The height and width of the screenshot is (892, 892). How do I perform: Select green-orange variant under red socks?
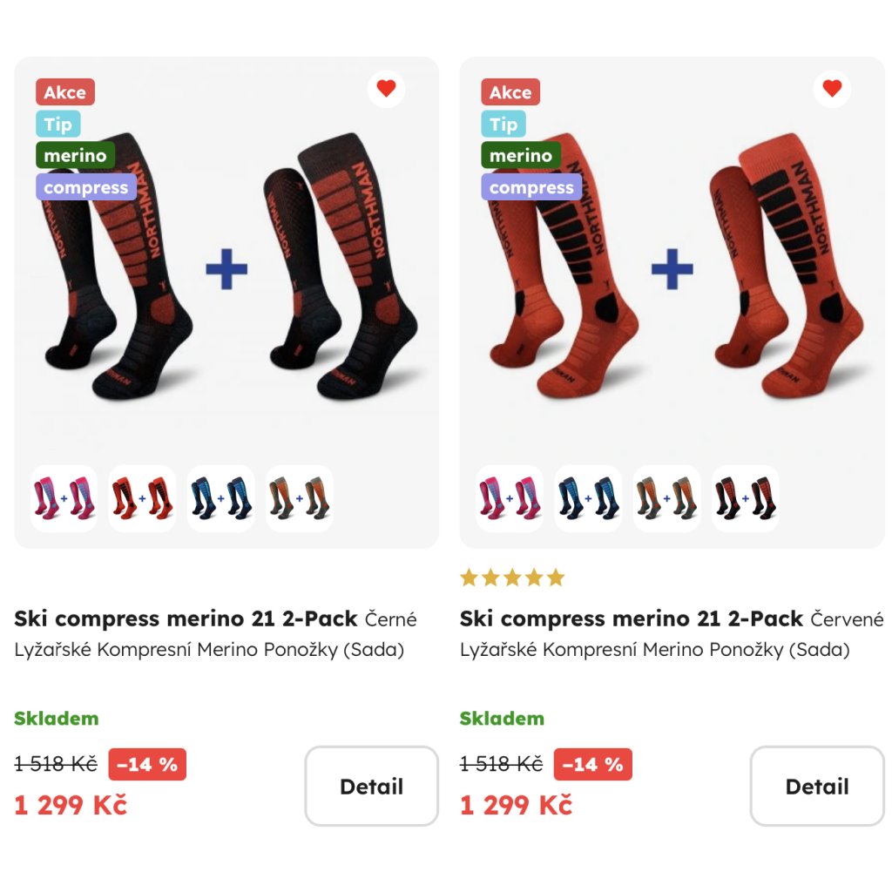666,498
